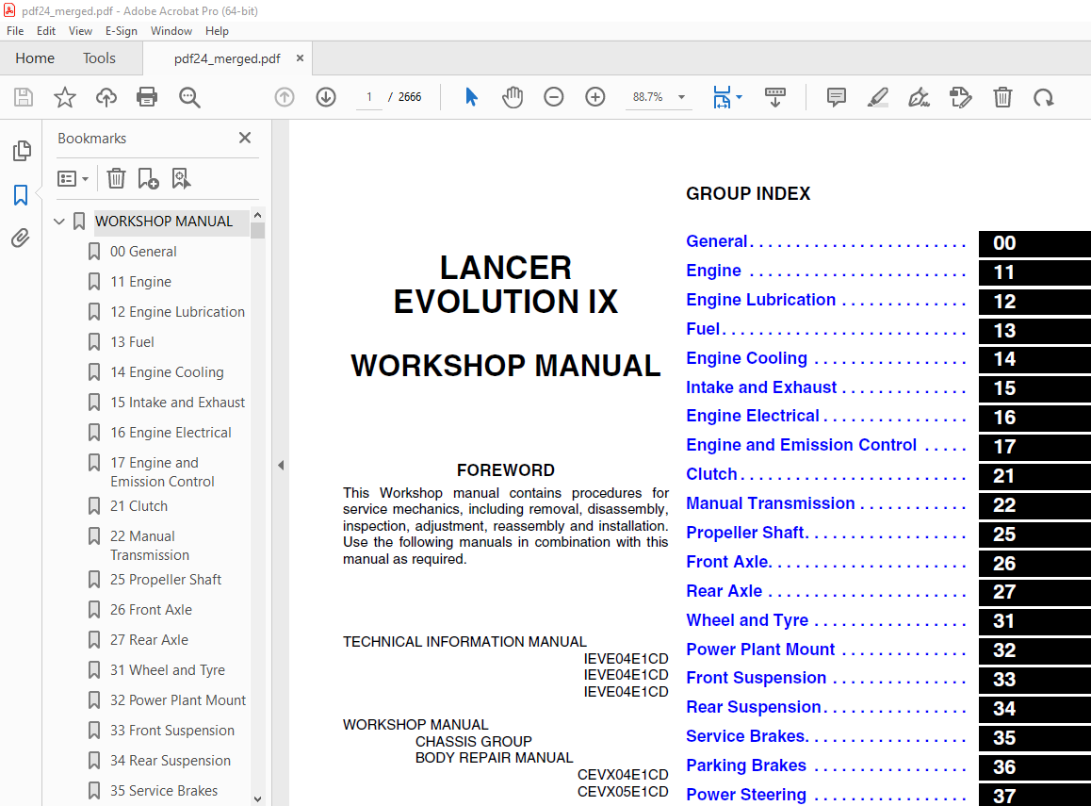
Task: Open the Edit menu
Action: 46,31
